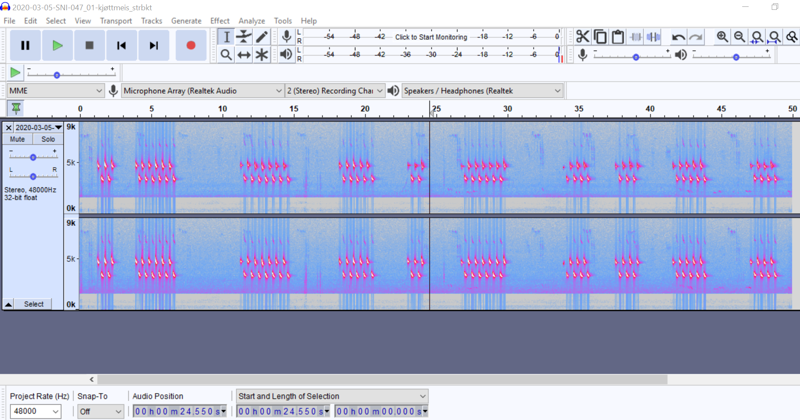The width and height of the screenshot is (800, 420).
Task: Select the Multi-Tool mode
Action: click(262, 54)
